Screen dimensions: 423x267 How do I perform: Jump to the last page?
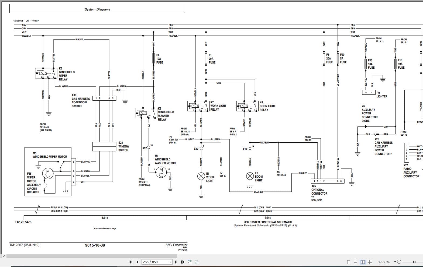(x=183, y=262)
